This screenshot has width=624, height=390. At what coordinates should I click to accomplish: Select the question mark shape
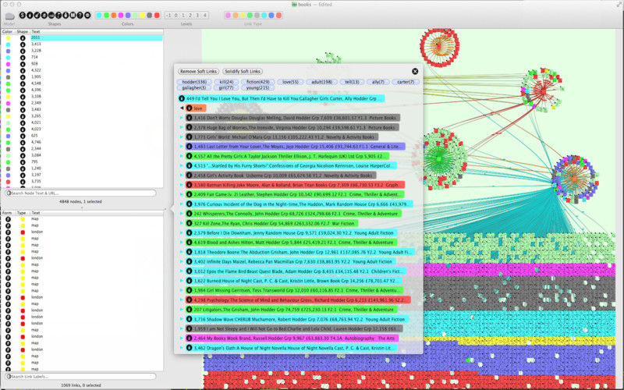(80, 15)
